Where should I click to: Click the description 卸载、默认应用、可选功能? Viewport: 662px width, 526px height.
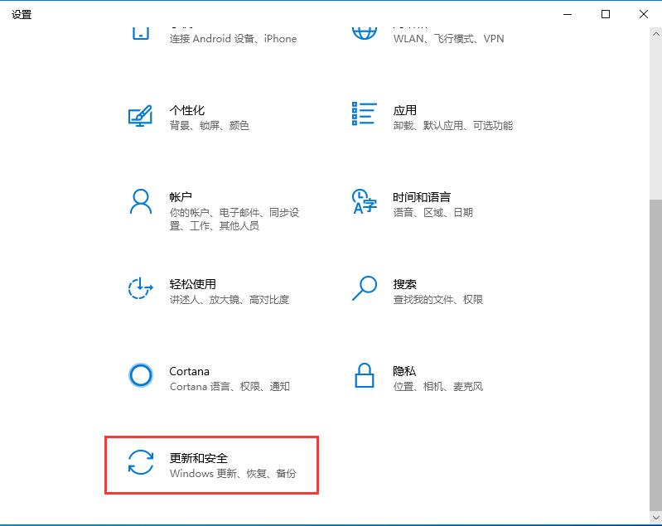(x=453, y=125)
